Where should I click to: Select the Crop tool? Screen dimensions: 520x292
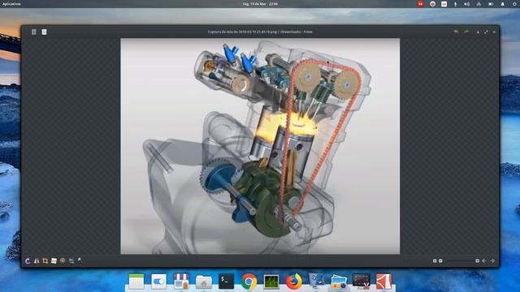(45, 261)
